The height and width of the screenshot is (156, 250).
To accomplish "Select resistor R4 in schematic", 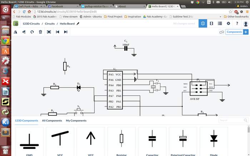I will (x=65, y=66).
